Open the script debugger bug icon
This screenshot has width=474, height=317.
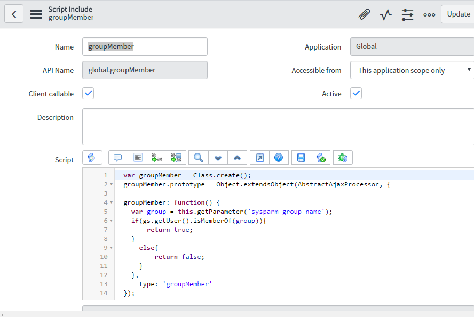[343, 158]
